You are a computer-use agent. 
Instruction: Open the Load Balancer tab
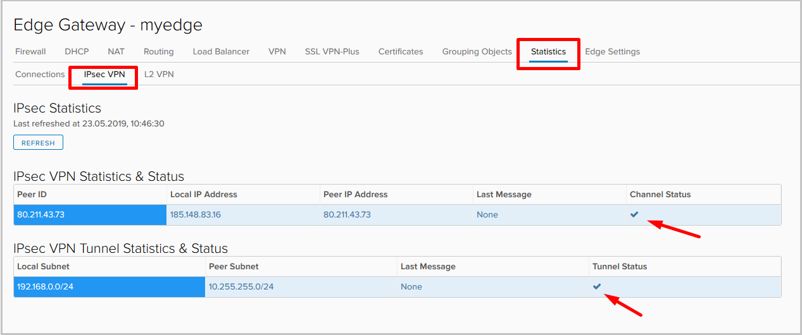coord(221,51)
